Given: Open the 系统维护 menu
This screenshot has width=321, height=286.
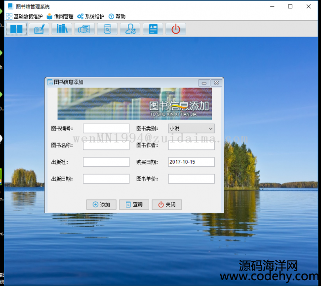Looking at the screenshot, I should [x=91, y=16].
